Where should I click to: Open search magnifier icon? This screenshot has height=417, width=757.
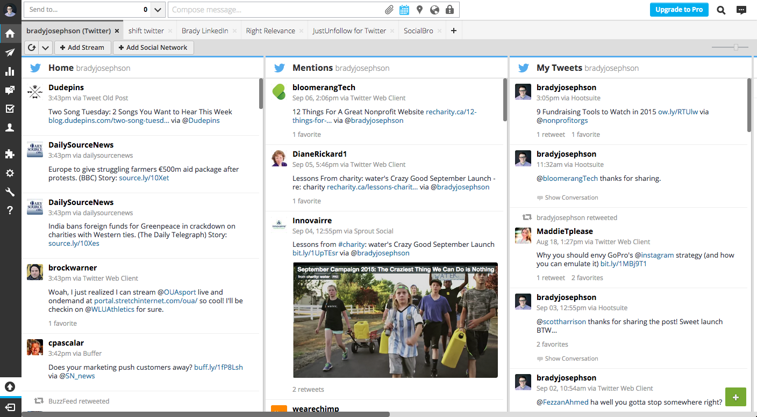(721, 10)
